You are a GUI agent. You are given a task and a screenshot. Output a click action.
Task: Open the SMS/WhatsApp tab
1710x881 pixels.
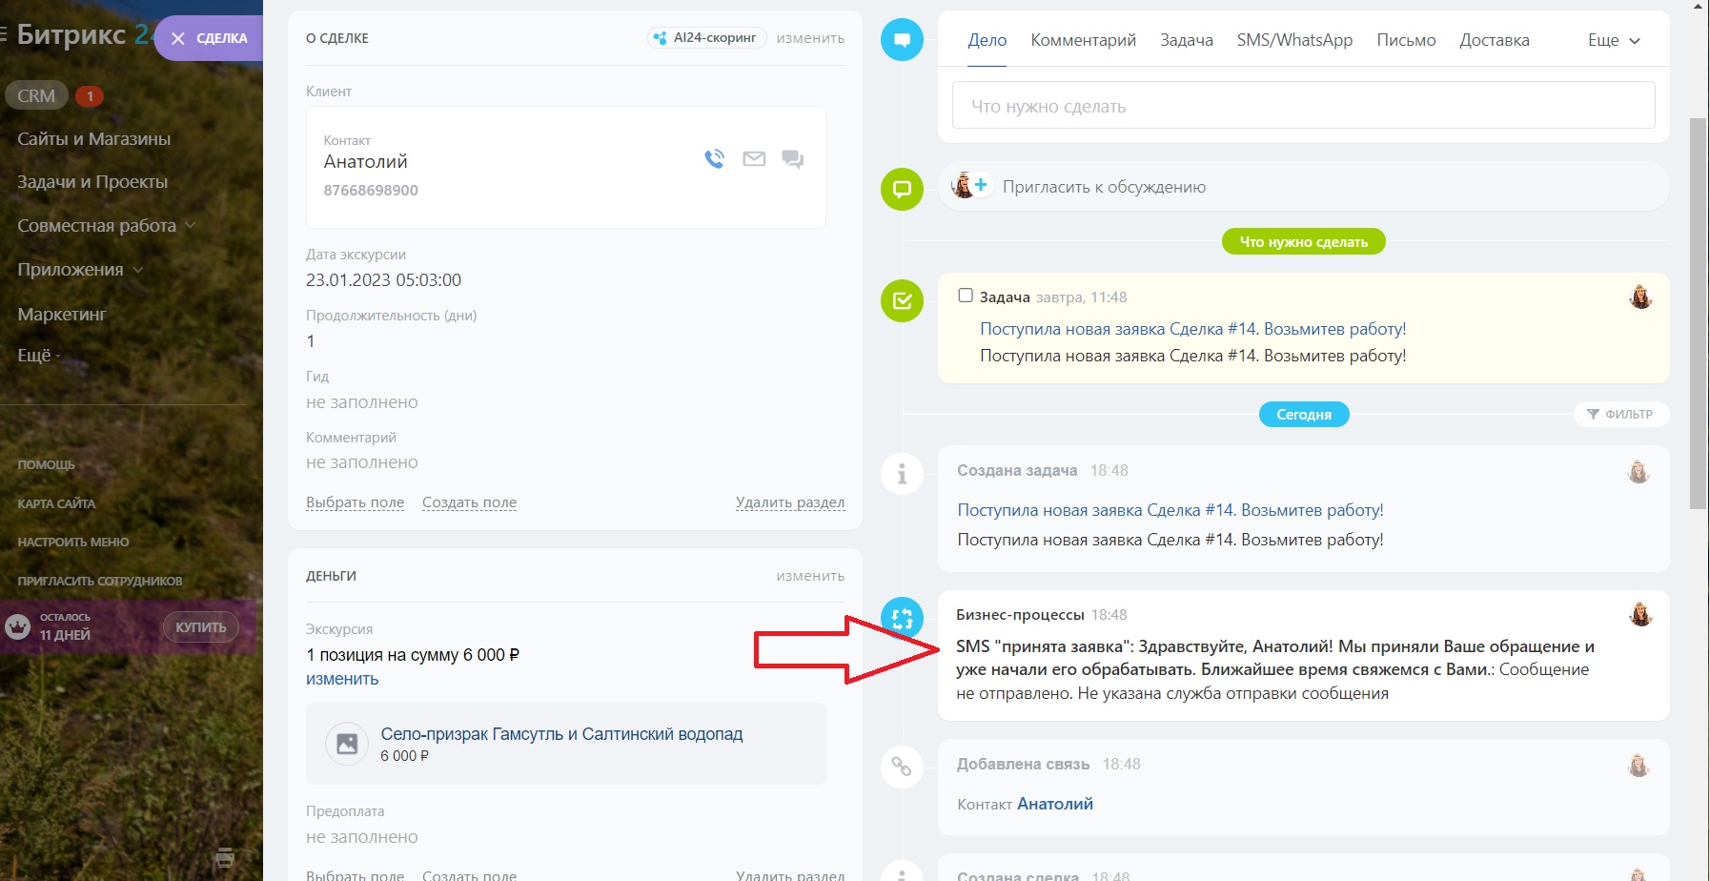tap(1294, 40)
